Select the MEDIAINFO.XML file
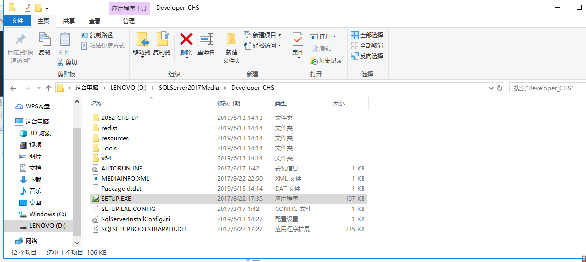The height and width of the screenshot is (262, 586). [228, 178]
